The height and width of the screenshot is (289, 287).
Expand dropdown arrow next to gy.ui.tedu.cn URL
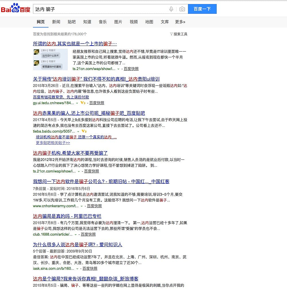(x=77, y=103)
